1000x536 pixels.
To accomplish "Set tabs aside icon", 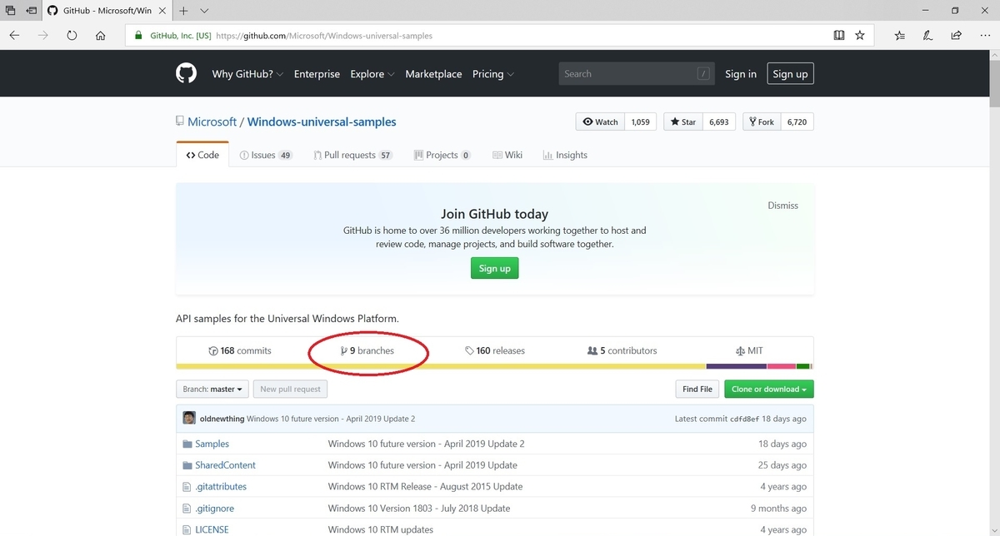I will coord(31,11).
